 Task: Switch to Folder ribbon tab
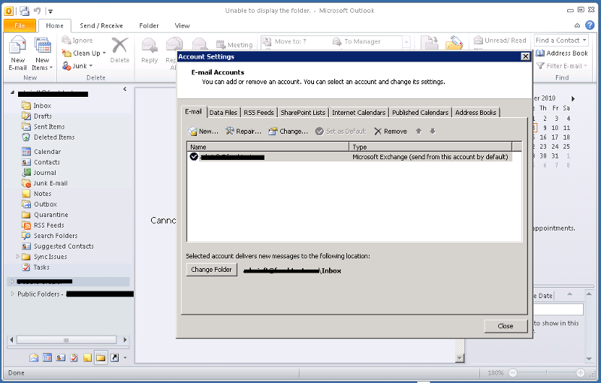149,26
